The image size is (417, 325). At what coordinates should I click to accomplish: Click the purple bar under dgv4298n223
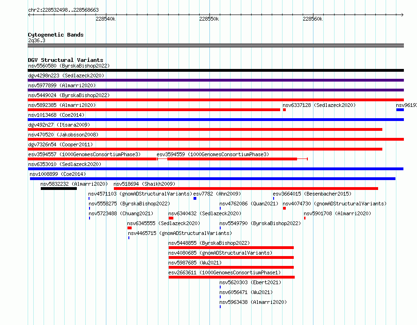point(216,80)
